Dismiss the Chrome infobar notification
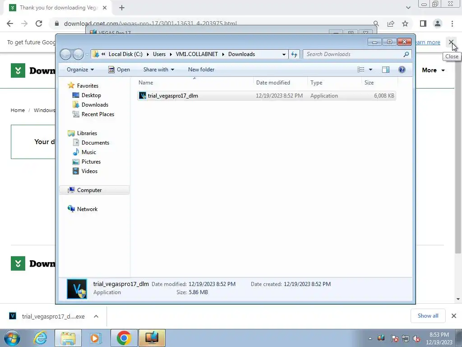 451,42
